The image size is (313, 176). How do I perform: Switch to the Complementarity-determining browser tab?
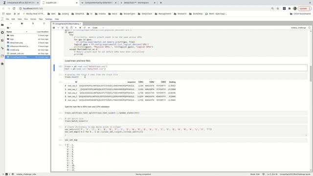pos(99,3)
